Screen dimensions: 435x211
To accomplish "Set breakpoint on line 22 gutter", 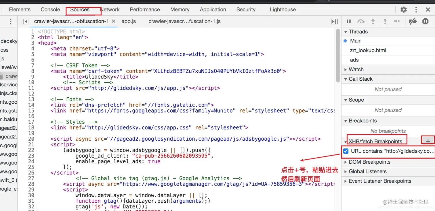I will coord(31,150).
